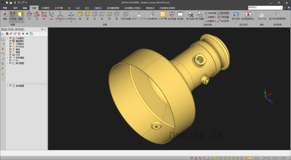Open the 工作平面 work plane ribbon tab
This screenshot has width=291, height=160.
(x=59, y=8)
